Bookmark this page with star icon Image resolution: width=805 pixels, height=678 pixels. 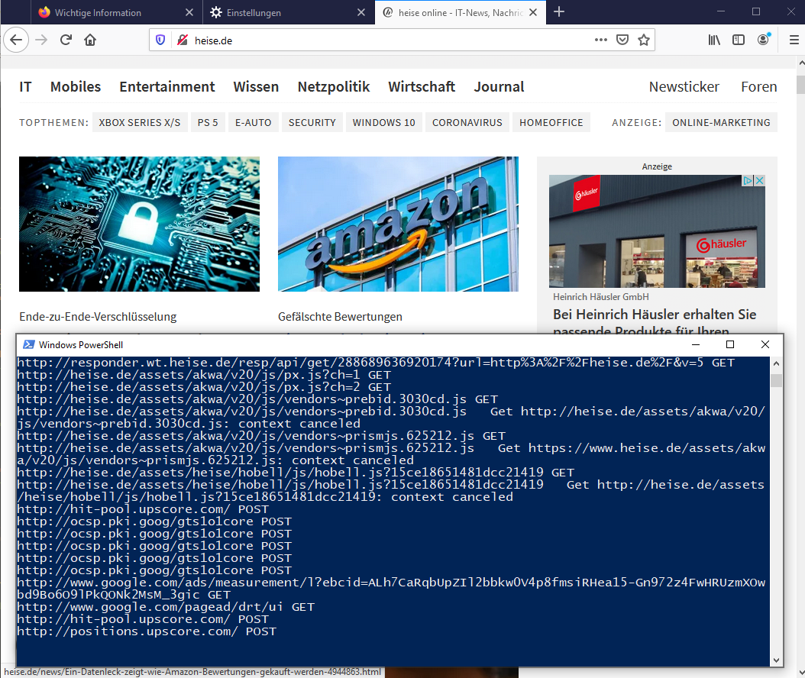pos(644,40)
